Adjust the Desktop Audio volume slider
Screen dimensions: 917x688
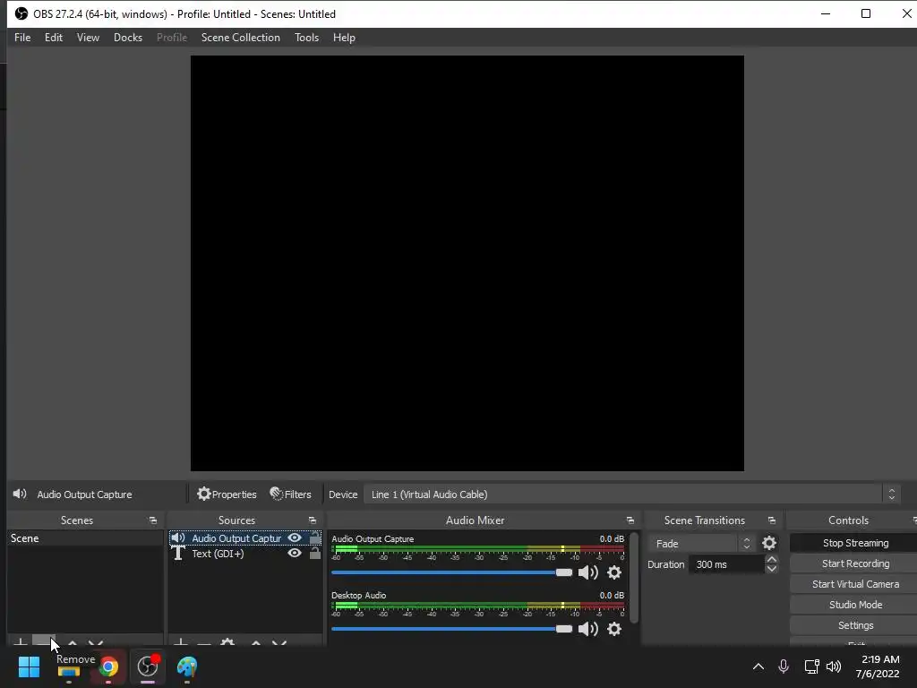(x=451, y=629)
